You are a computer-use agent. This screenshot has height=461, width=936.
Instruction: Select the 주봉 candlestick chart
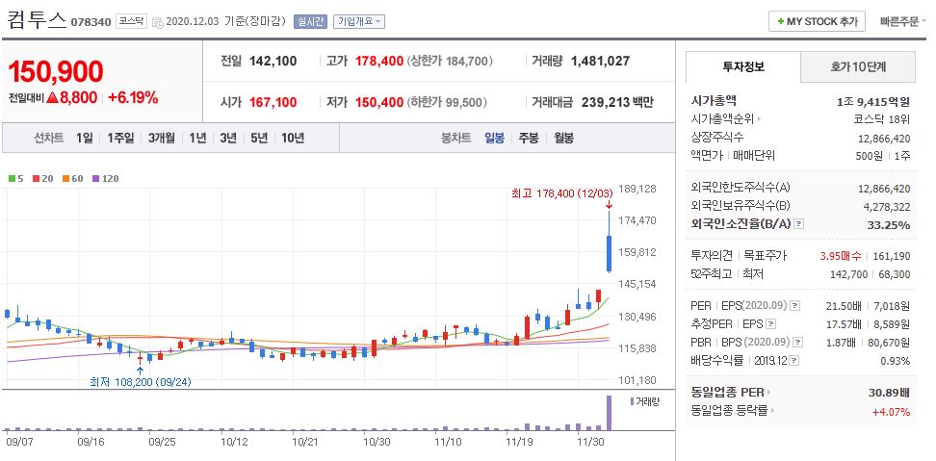pos(529,139)
